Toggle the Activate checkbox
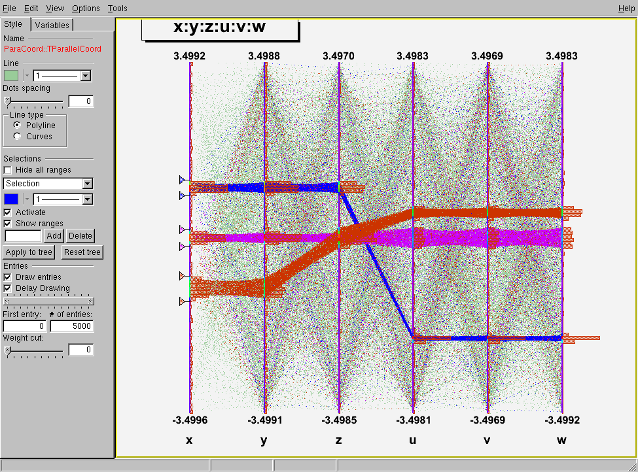This screenshot has height=472, width=638. coord(7,212)
